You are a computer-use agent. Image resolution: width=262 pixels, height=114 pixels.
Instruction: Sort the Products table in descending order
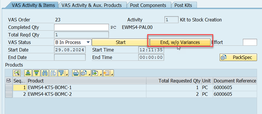click(36, 73)
